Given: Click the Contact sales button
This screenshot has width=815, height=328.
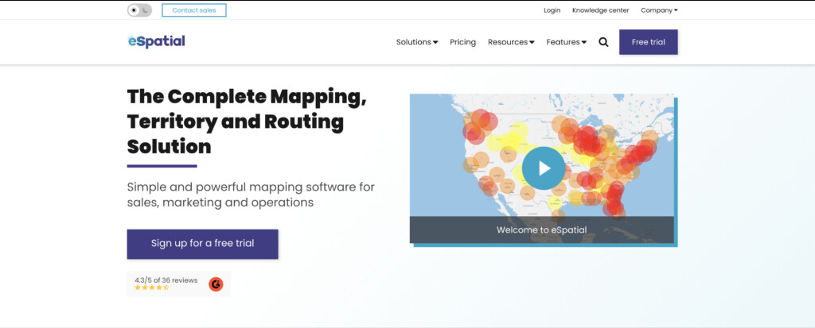Looking at the screenshot, I should [x=194, y=10].
